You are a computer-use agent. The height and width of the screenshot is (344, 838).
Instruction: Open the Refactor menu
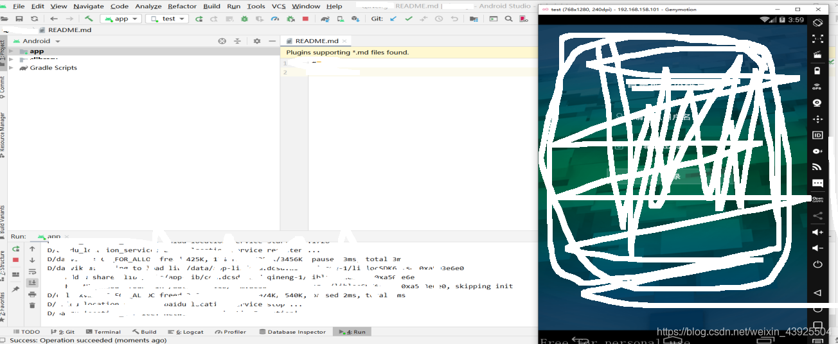coord(182,6)
